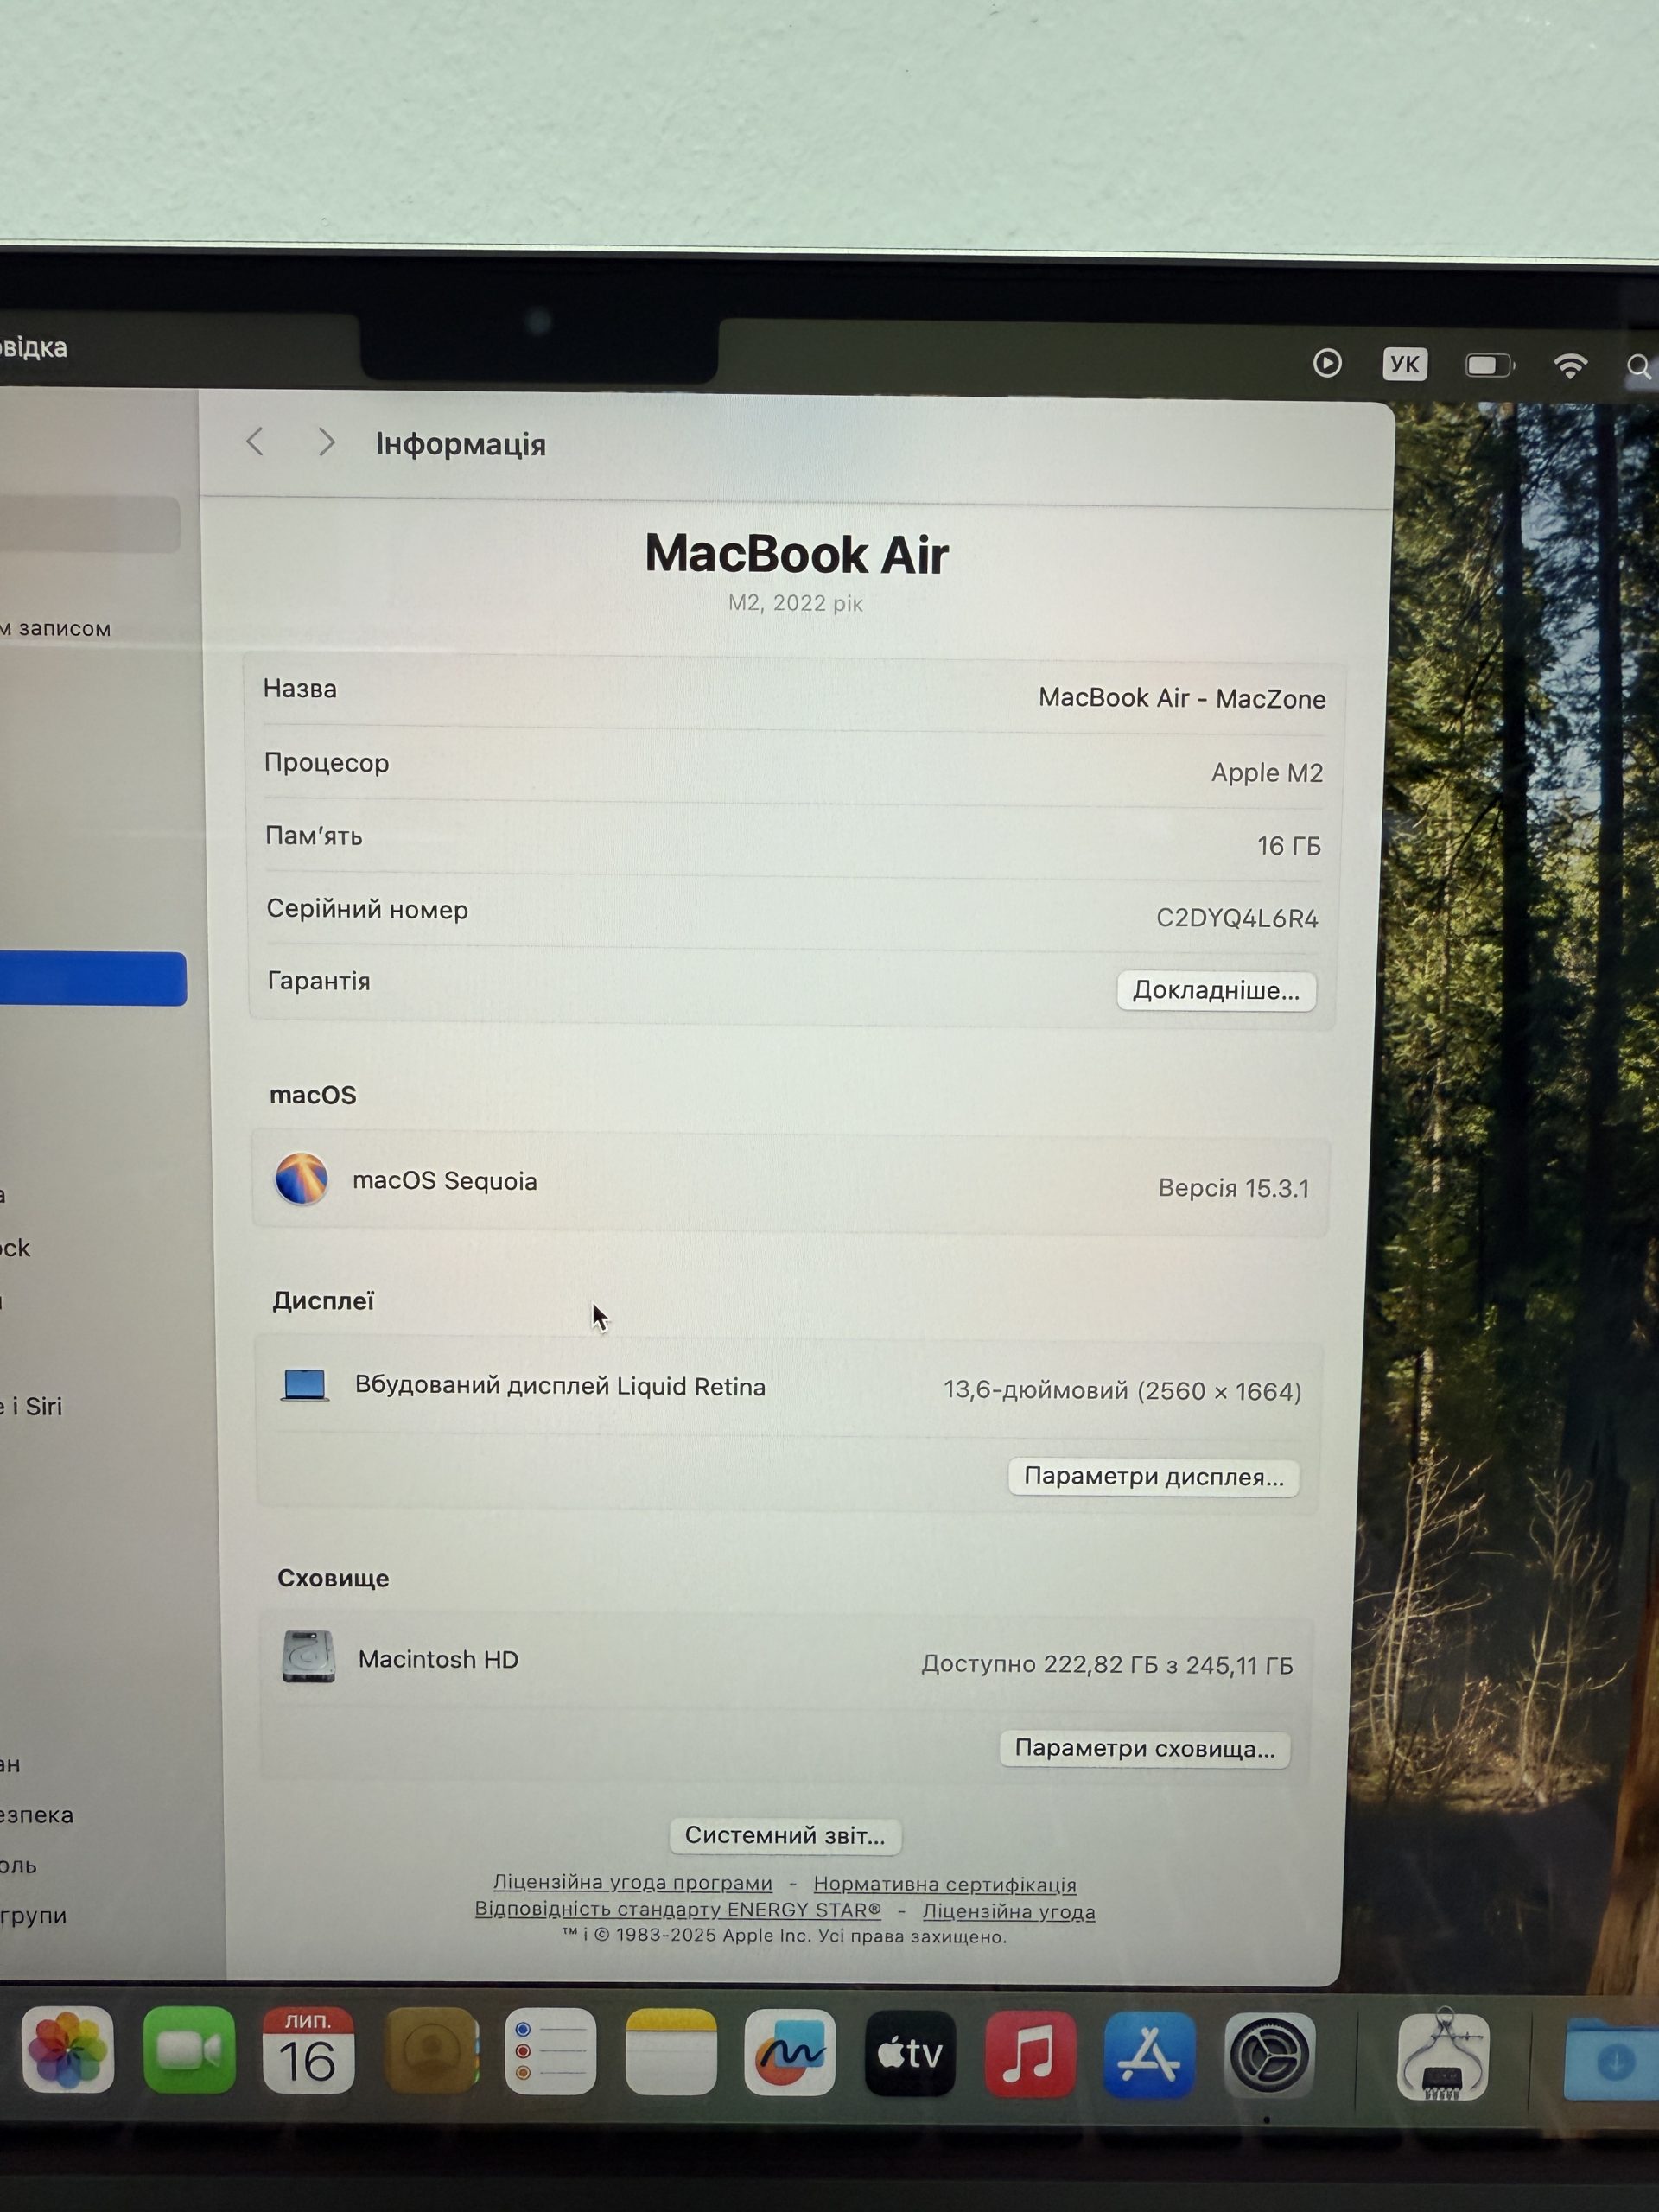This screenshot has width=1659, height=2212.
Task: Open Параметри дисплея… button
Action: (1154, 1477)
